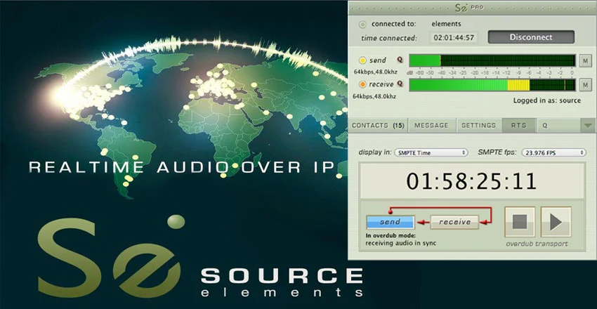The image size is (597, 309).
Task: Mute the send channel with M
Action: click(585, 60)
